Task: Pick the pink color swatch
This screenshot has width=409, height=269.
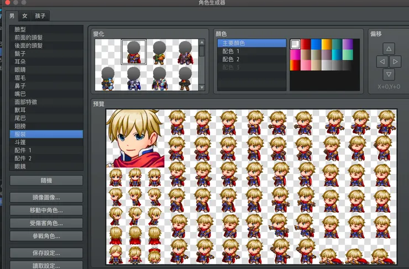Action: (x=306, y=65)
